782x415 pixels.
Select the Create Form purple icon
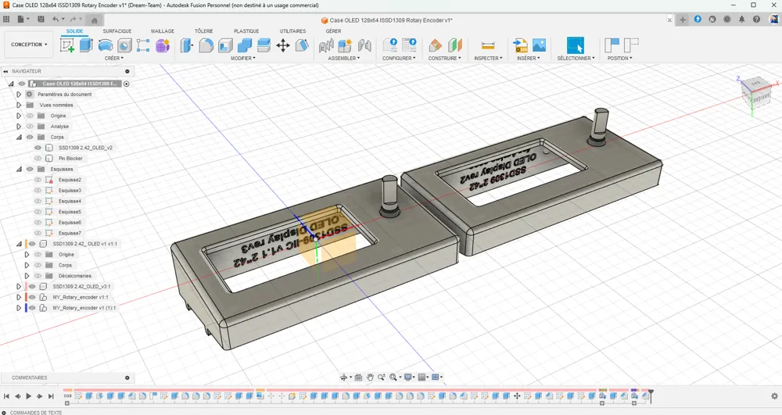point(163,45)
